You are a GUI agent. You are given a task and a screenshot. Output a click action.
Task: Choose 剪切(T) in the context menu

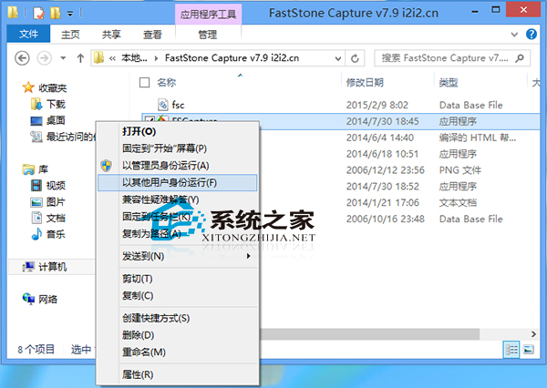178,279
